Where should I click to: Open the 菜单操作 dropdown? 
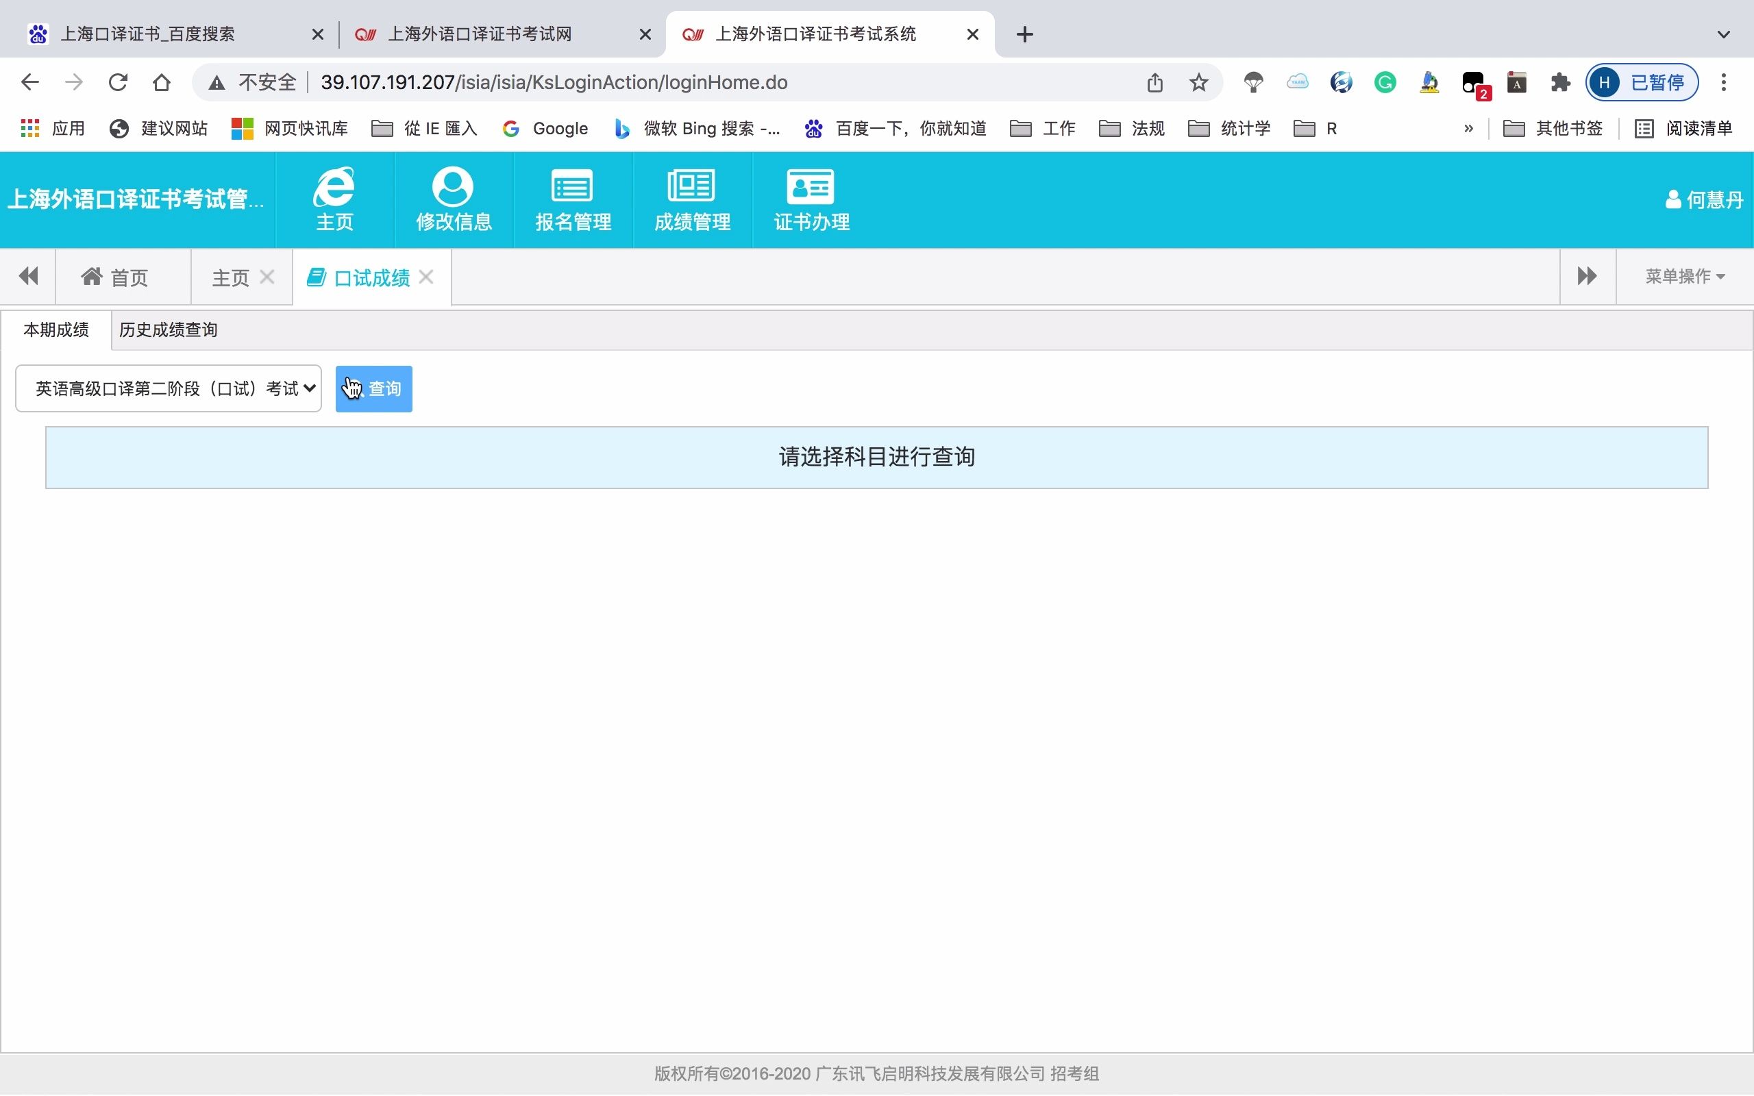(1684, 276)
